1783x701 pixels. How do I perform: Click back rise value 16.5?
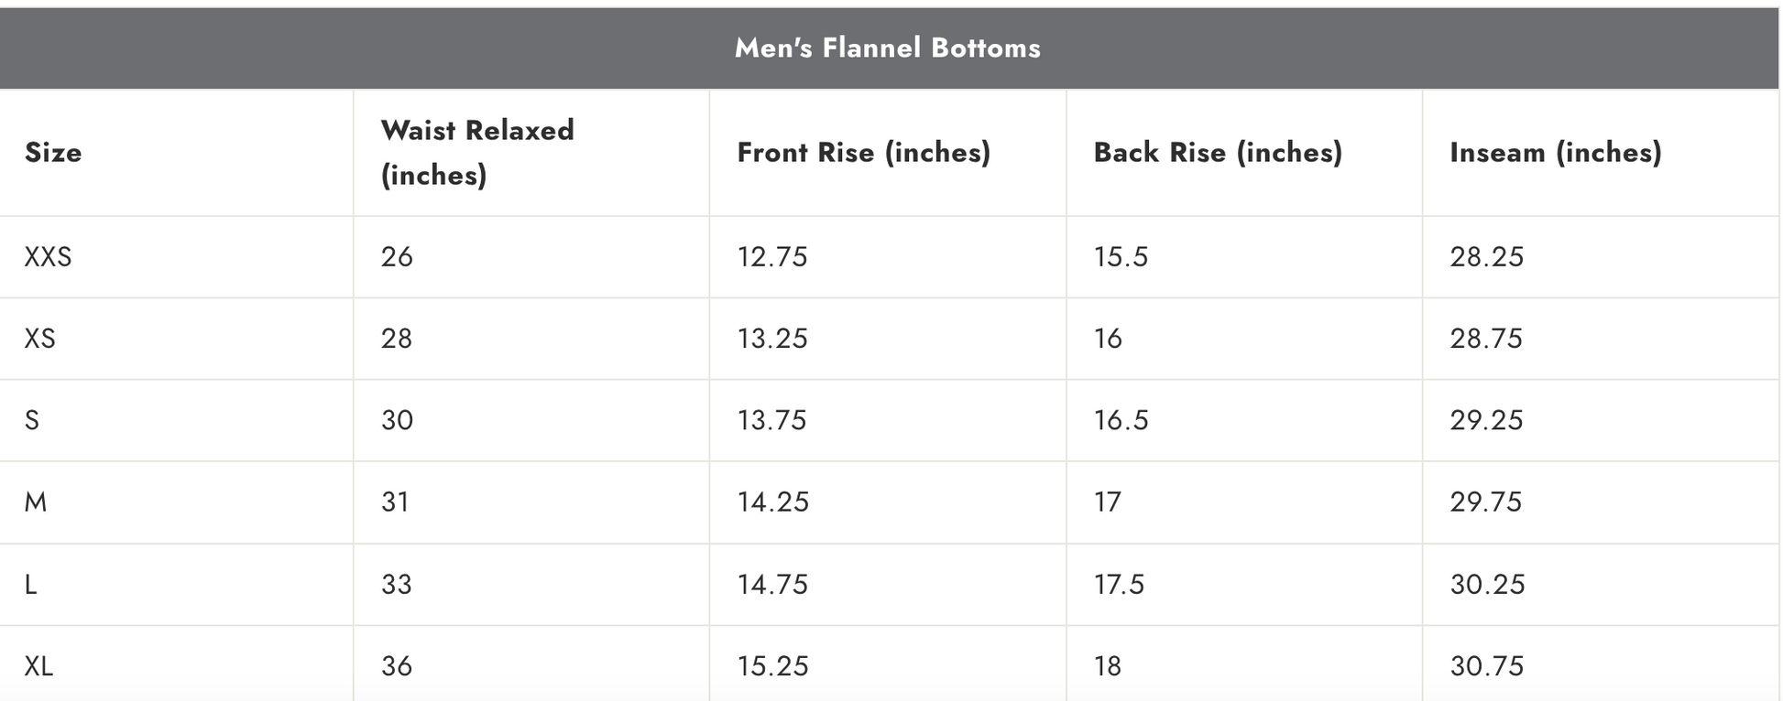[1121, 420]
